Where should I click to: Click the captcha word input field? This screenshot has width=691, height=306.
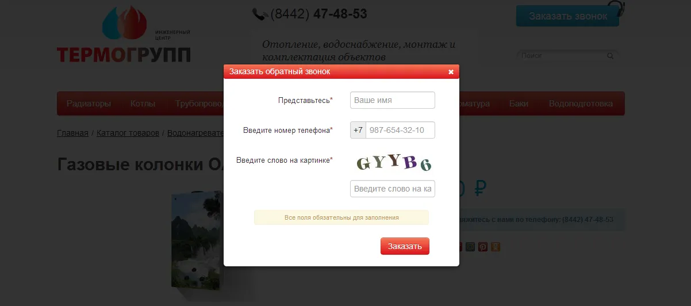coord(393,189)
